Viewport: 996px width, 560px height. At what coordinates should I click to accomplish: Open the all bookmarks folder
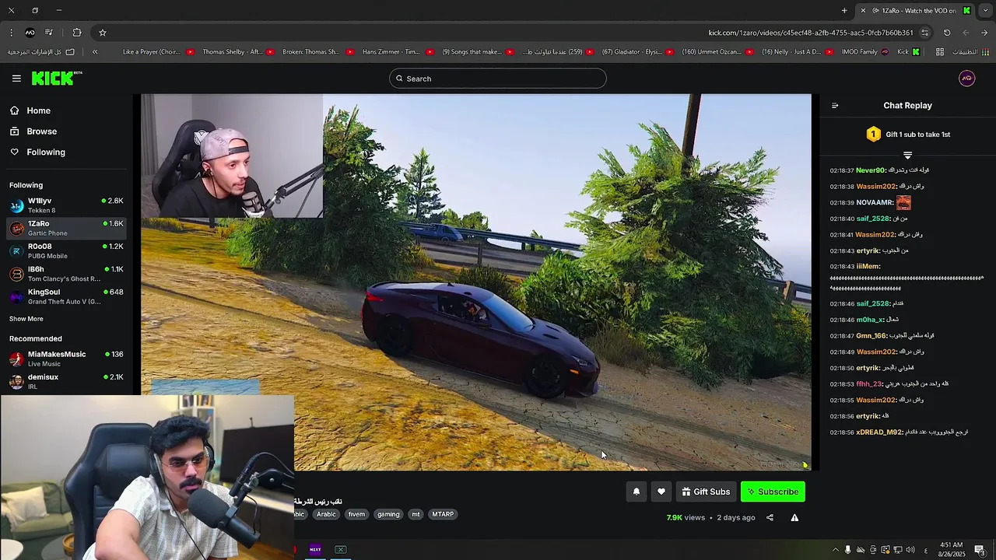tap(41, 52)
